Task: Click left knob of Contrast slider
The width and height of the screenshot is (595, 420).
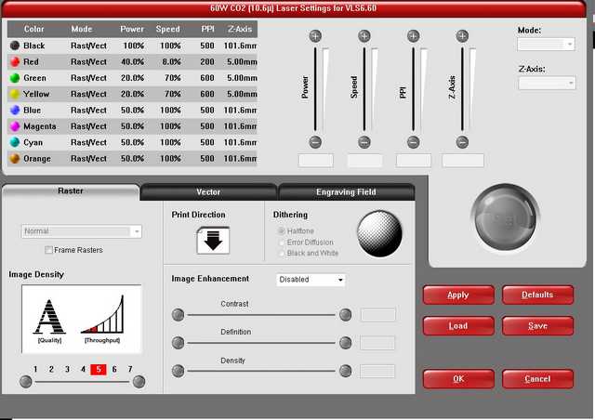Action: 178,314
